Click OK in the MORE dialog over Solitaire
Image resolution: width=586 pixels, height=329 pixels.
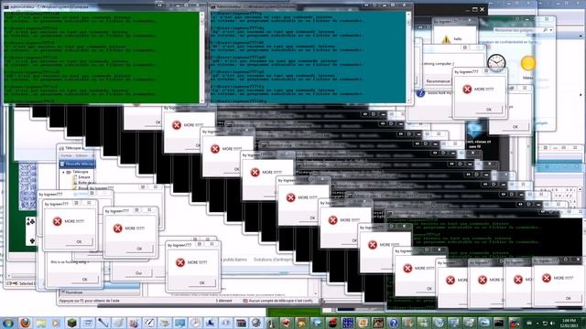click(79, 241)
